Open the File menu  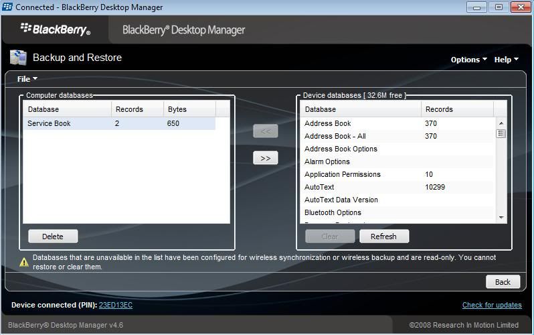click(x=27, y=79)
